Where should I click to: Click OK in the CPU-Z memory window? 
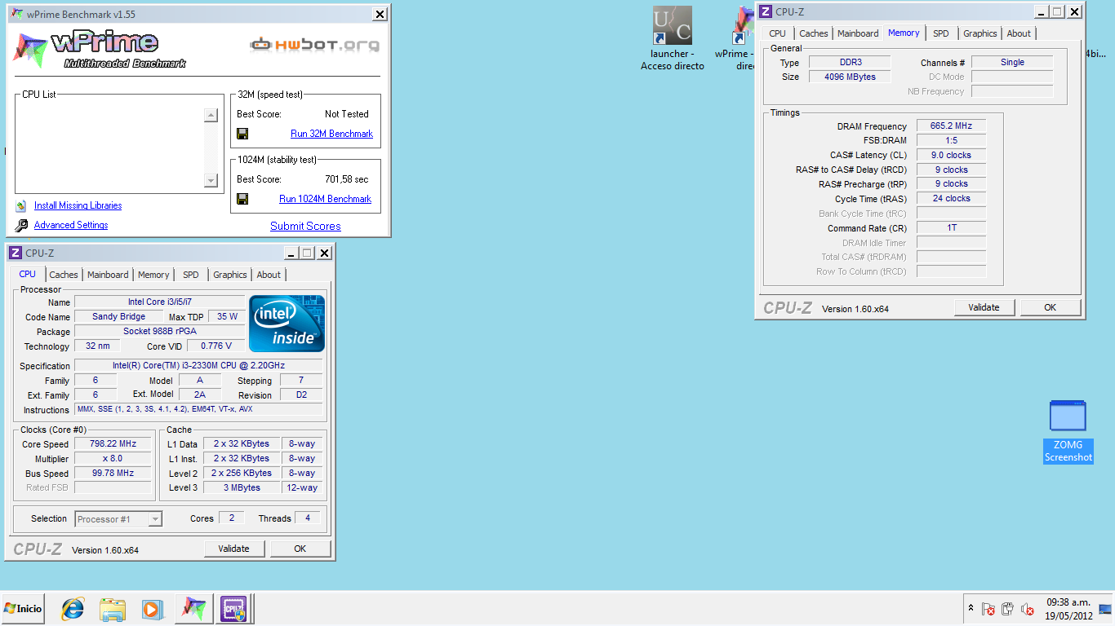pos(1051,307)
